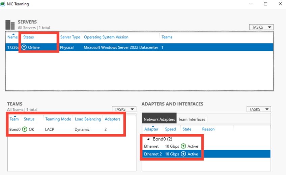
Task: Maximize the NIC Teaming window
Action: coord(265,4)
